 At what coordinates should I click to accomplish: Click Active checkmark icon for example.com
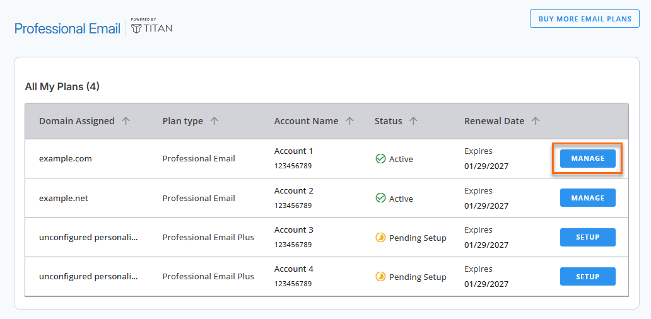pos(380,159)
